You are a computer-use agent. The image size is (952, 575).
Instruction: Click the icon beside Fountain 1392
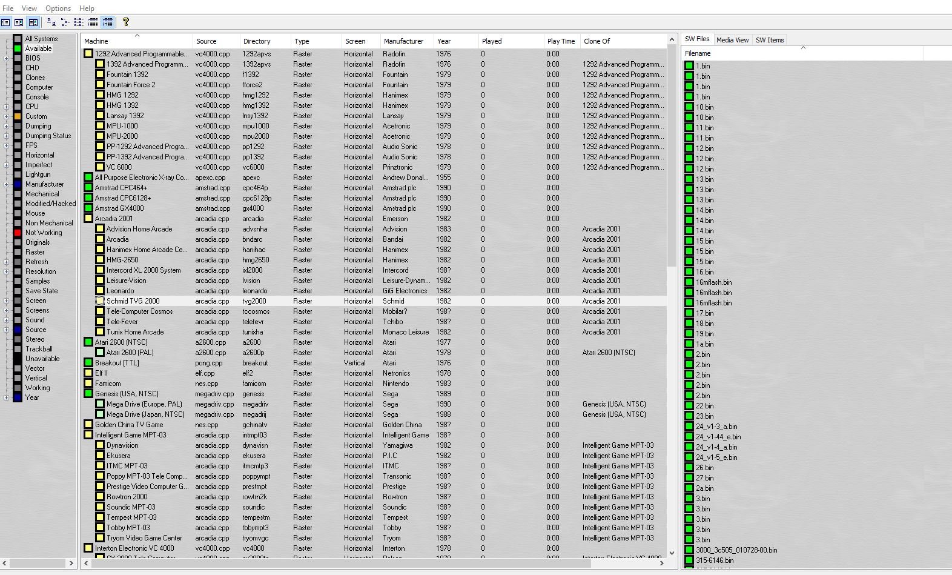[x=100, y=75]
